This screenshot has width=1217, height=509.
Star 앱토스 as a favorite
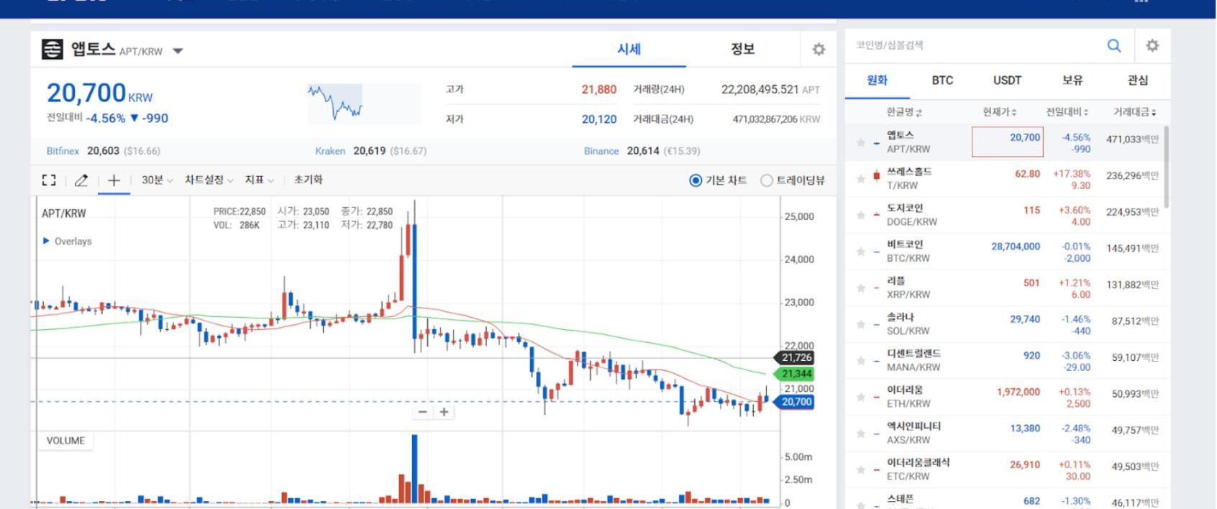(860, 143)
